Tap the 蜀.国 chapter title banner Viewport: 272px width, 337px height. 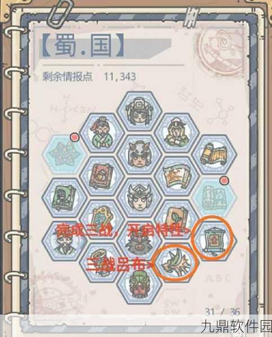(x=83, y=45)
